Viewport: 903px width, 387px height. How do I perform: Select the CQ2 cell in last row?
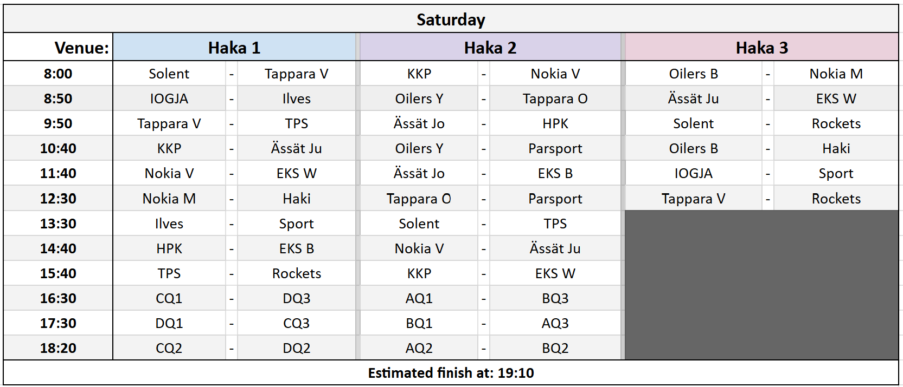[169, 348]
